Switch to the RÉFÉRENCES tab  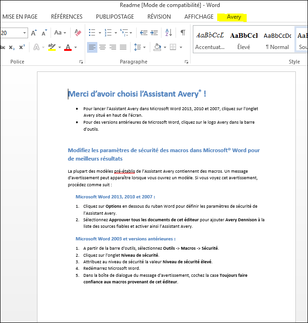pyautogui.click(x=67, y=17)
